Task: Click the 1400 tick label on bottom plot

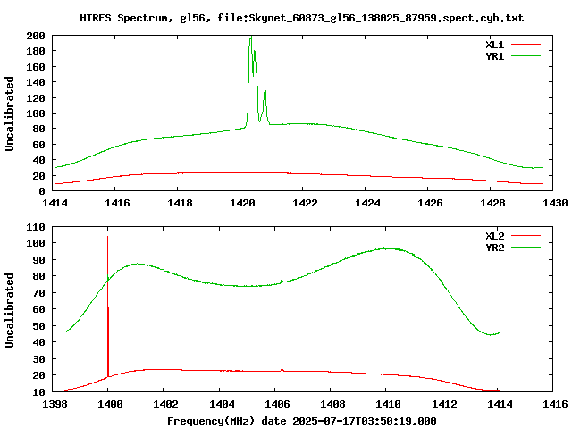Action: (x=110, y=404)
